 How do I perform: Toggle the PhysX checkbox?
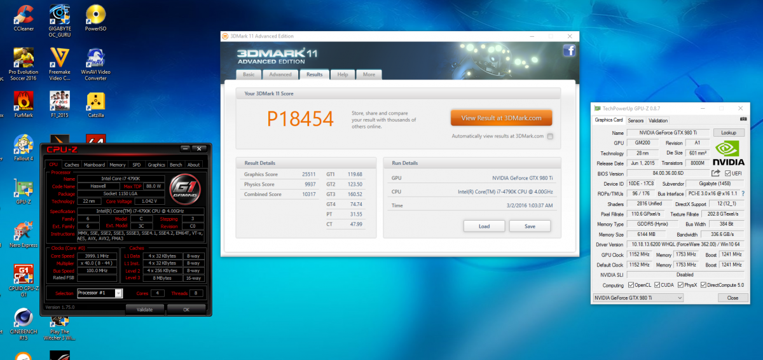[x=680, y=285]
